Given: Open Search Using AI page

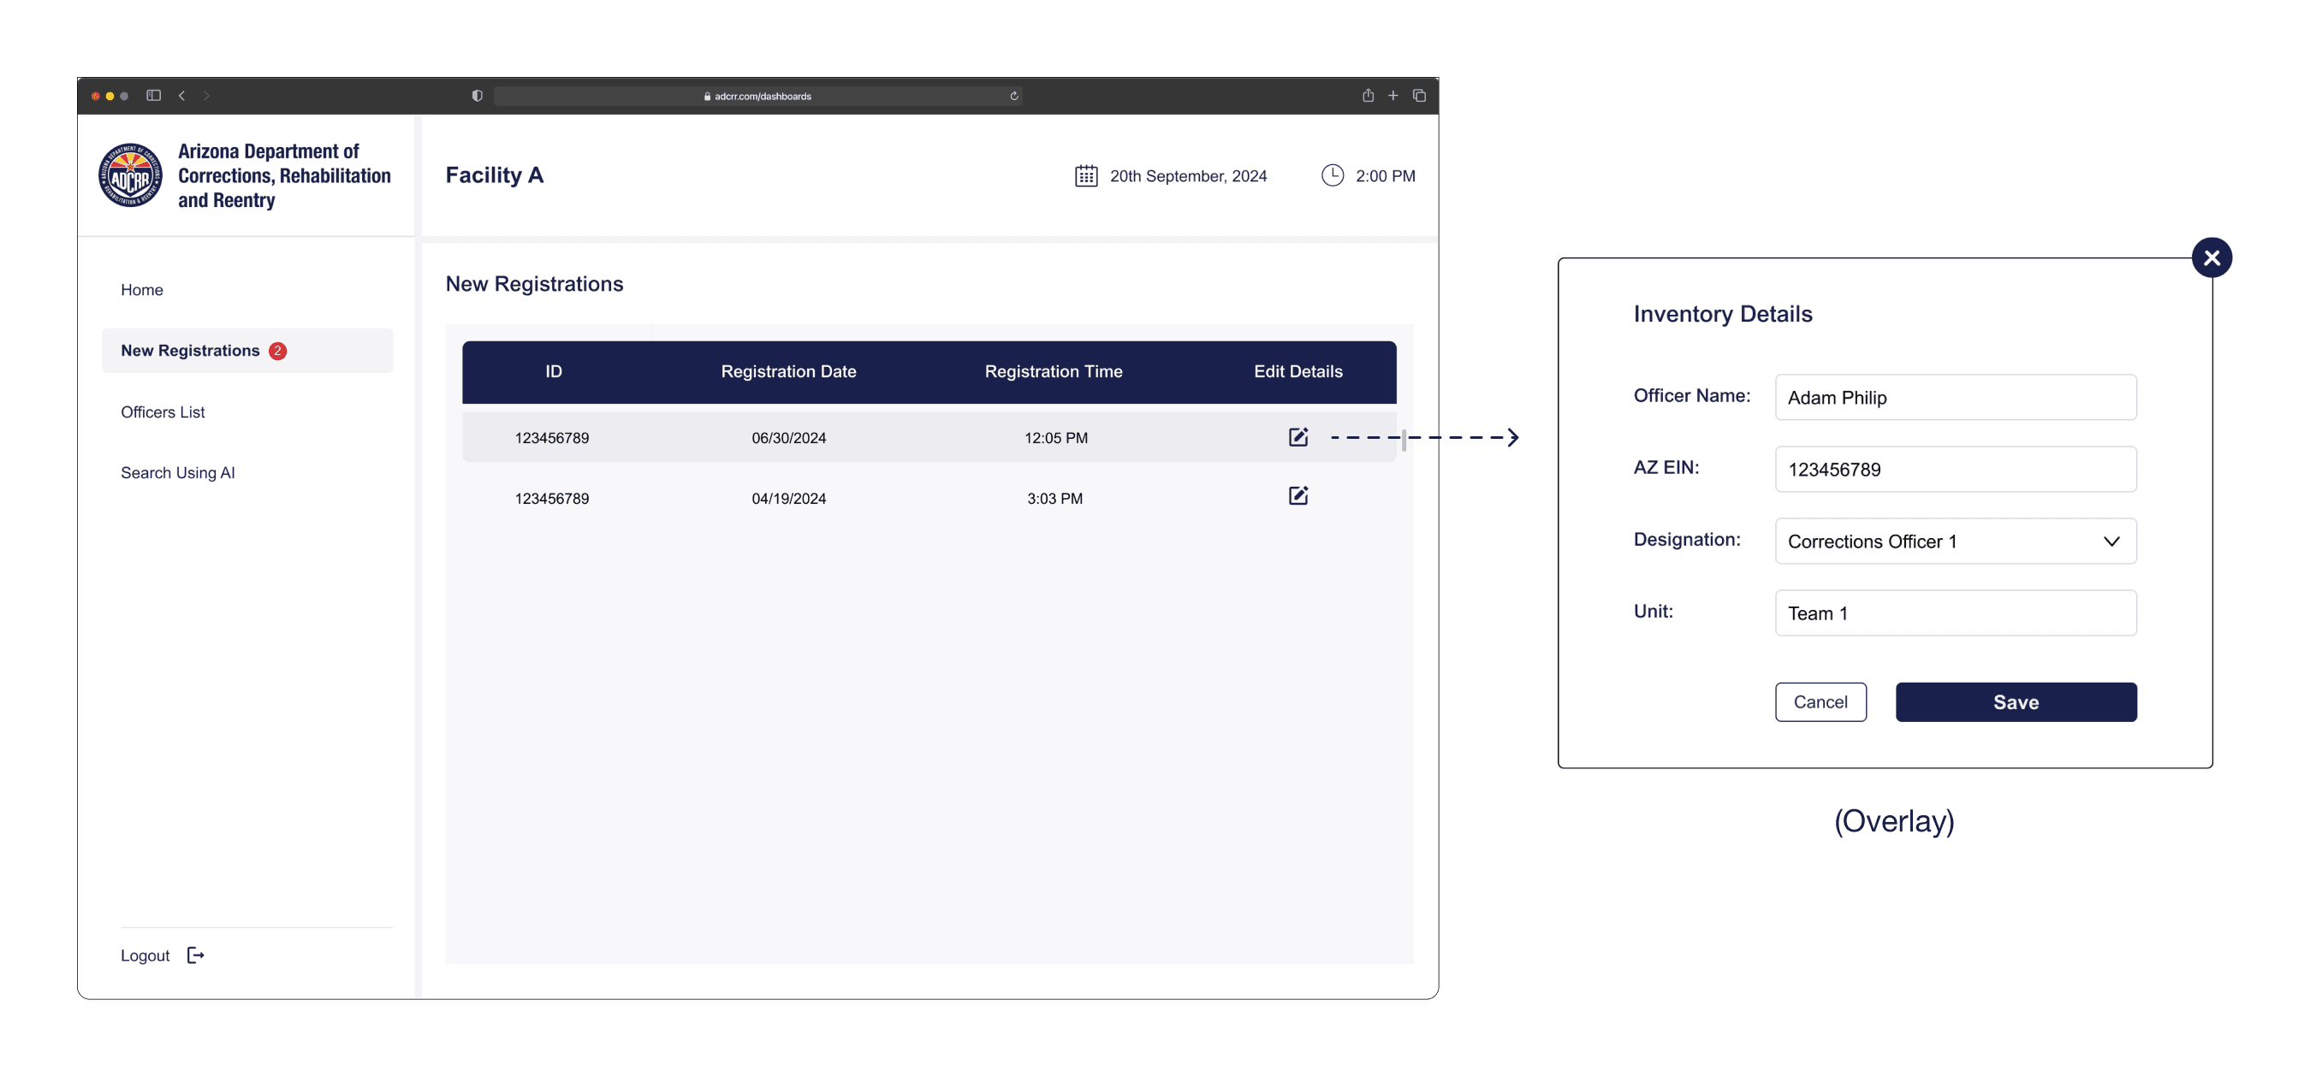Looking at the screenshot, I should 177,472.
